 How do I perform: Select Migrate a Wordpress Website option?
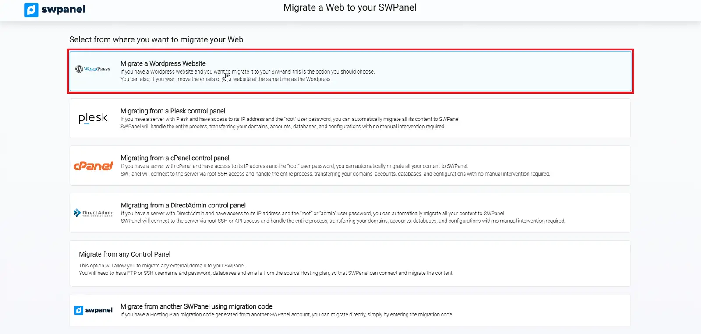[350, 71]
